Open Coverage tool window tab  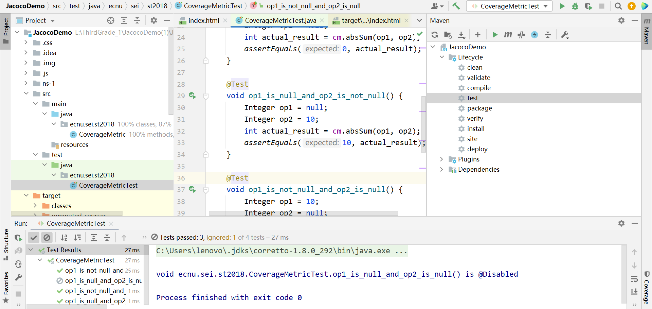coord(647,287)
